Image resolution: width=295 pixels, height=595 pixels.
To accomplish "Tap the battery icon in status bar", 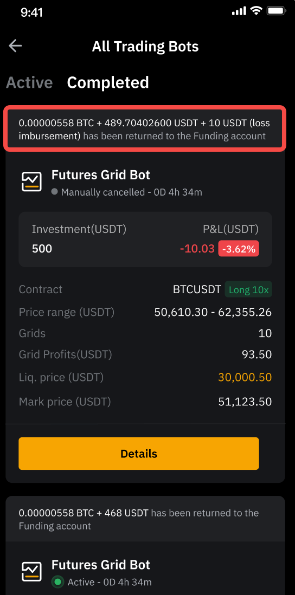I will (275, 11).
